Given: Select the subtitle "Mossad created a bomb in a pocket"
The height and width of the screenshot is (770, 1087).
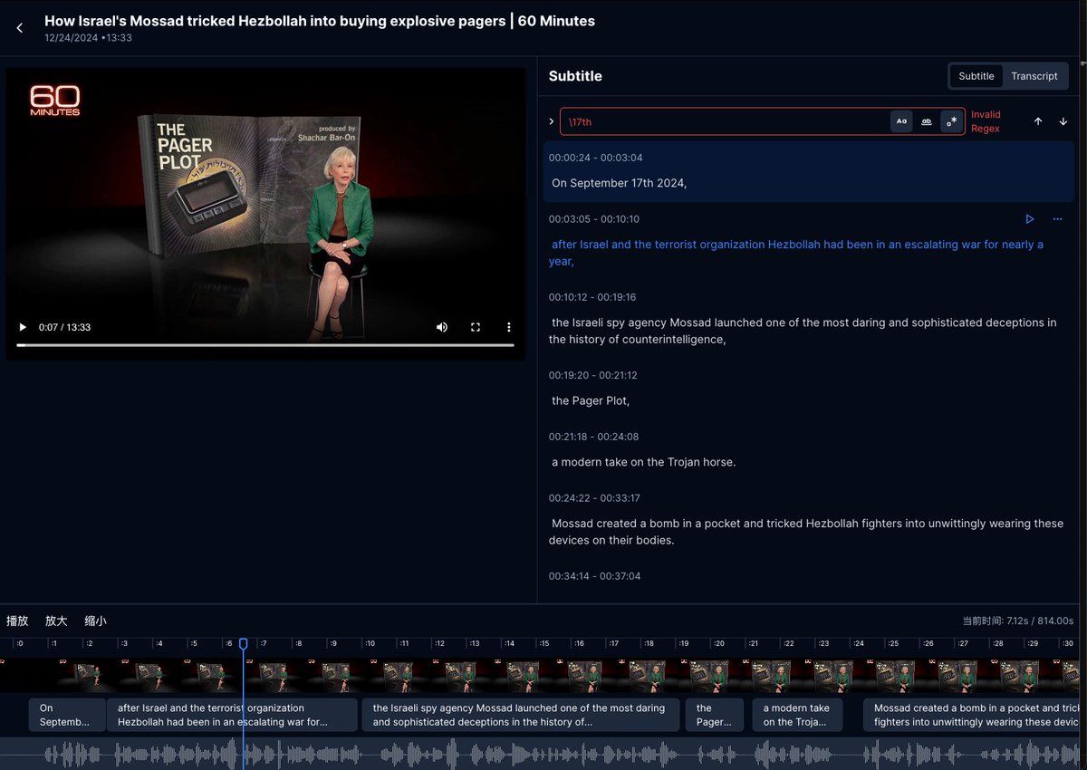Looking at the screenshot, I should [806, 532].
